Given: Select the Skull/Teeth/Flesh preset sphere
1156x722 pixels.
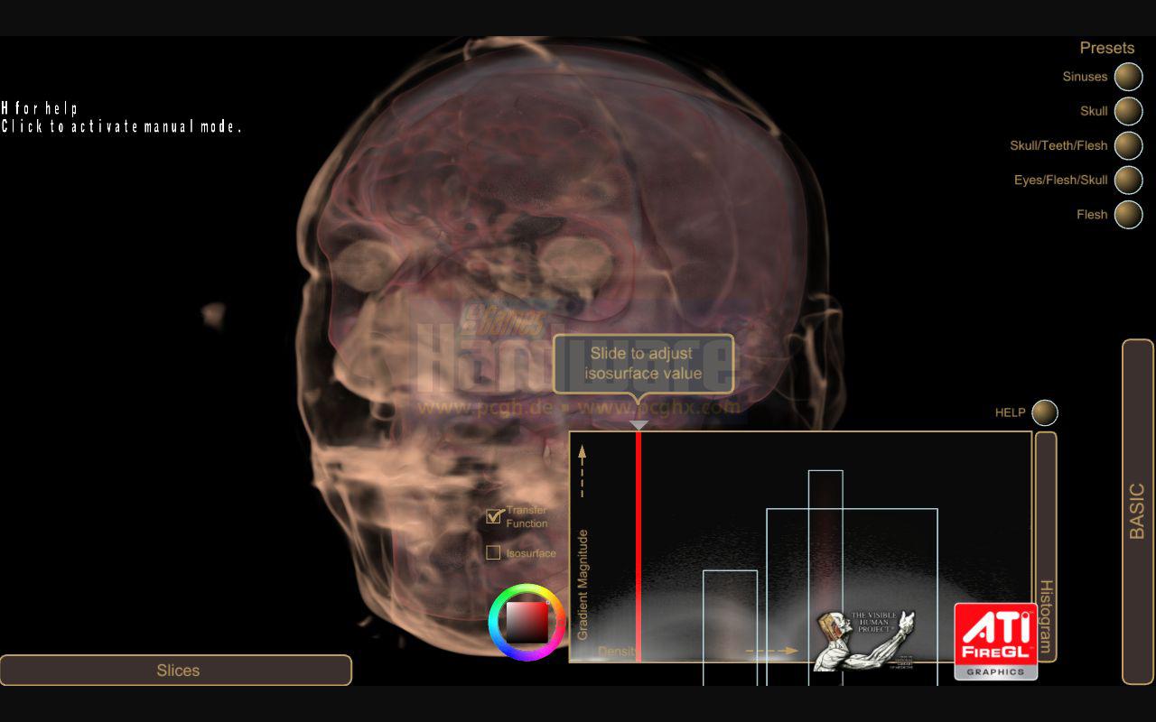Looking at the screenshot, I should coord(1128,145).
